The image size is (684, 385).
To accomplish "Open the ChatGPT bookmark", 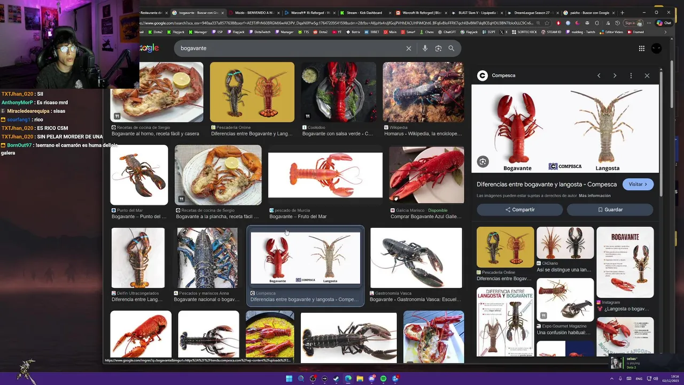I will [x=447, y=32].
